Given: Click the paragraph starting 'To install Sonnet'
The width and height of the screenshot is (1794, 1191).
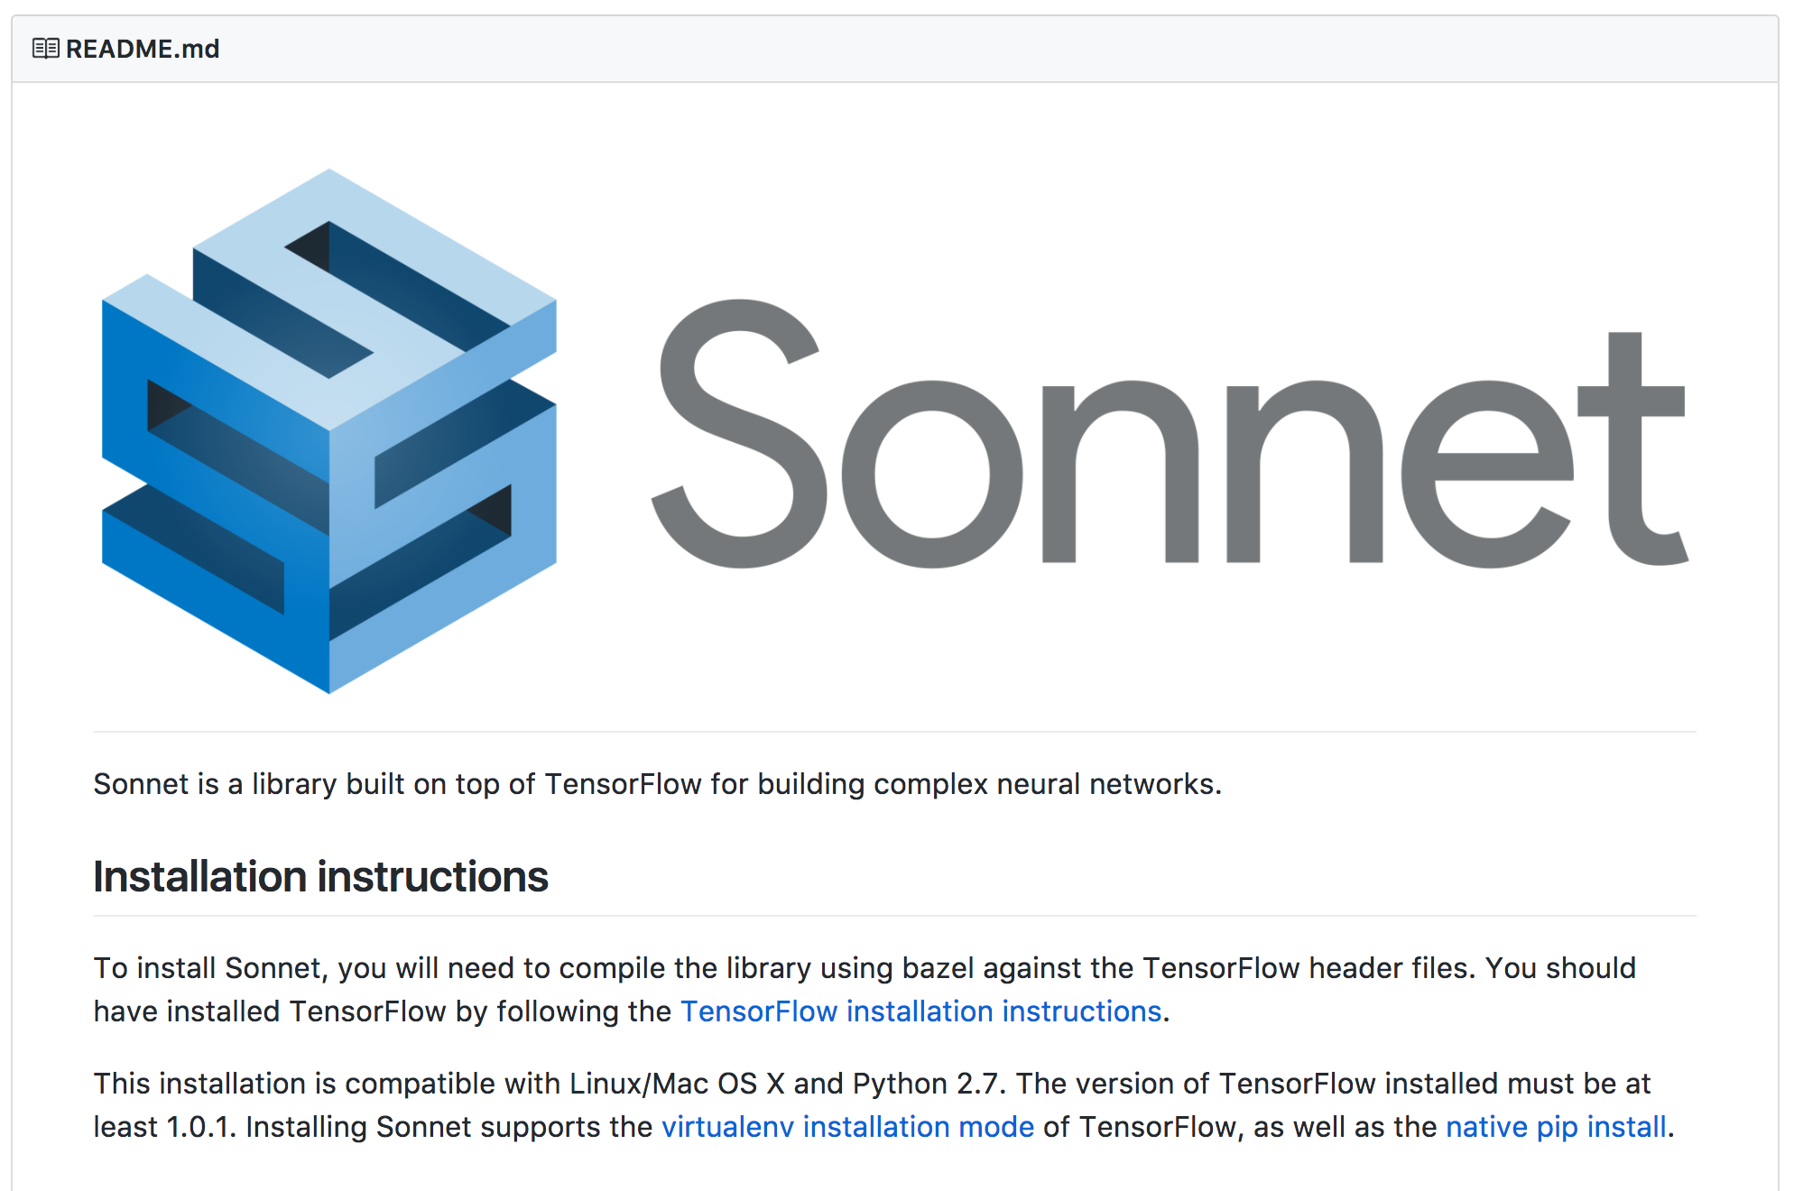Looking at the screenshot, I should [x=865, y=990].
